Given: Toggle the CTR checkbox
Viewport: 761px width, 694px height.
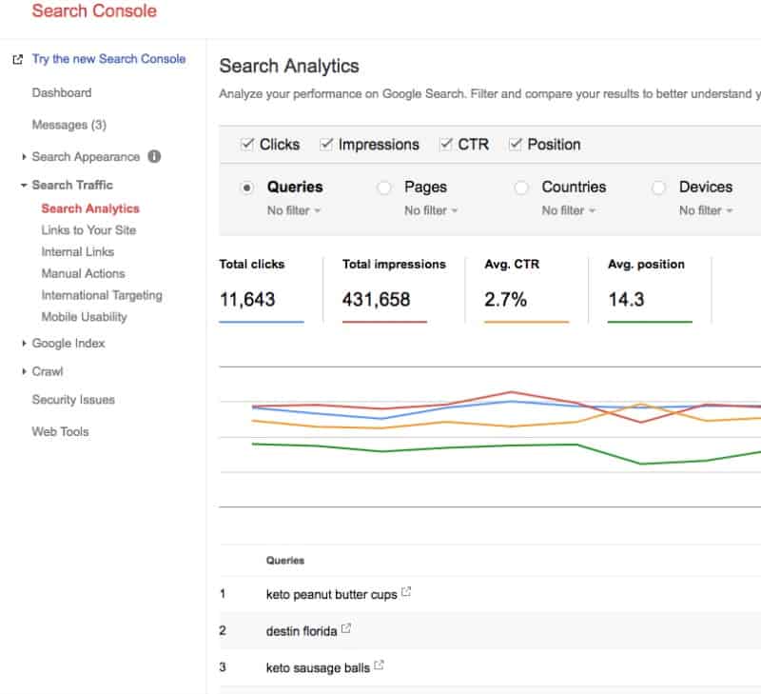Looking at the screenshot, I should point(445,145).
